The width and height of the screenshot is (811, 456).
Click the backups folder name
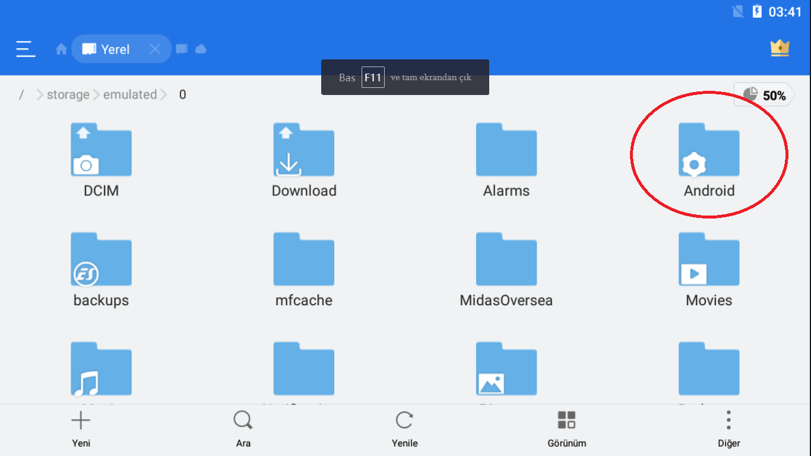tap(101, 300)
